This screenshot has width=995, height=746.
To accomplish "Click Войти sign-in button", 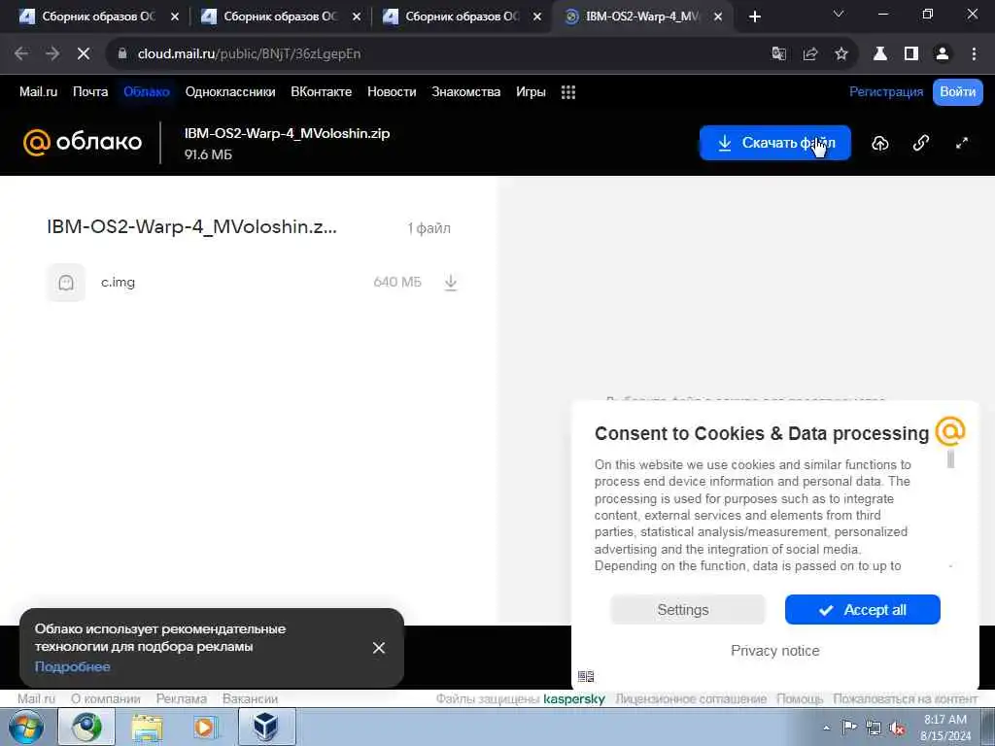I will [x=957, y=92].
